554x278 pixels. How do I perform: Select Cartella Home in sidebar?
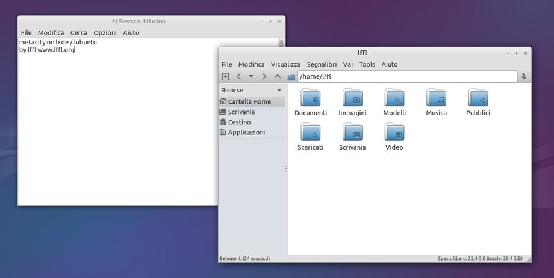(x=252, y=101)
